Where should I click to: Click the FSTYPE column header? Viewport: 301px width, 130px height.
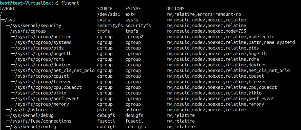tap(133, 9)
